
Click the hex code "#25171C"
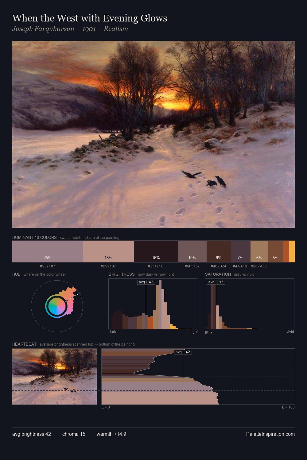pos(156,266)
